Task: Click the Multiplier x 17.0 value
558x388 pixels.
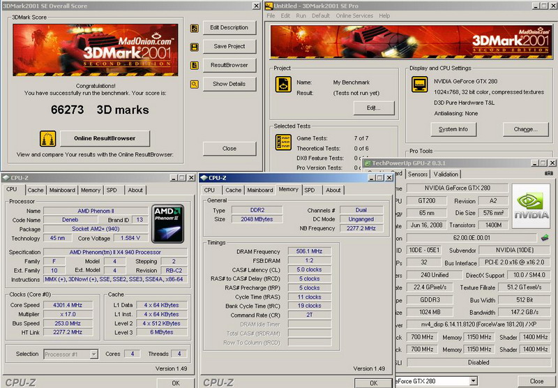Action: coord(68,314)
